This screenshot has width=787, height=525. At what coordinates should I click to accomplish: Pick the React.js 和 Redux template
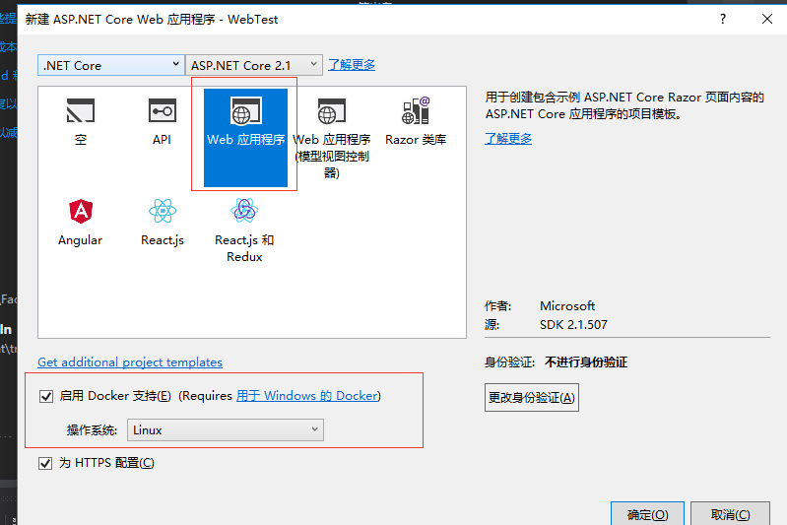(x=244, y=230)
